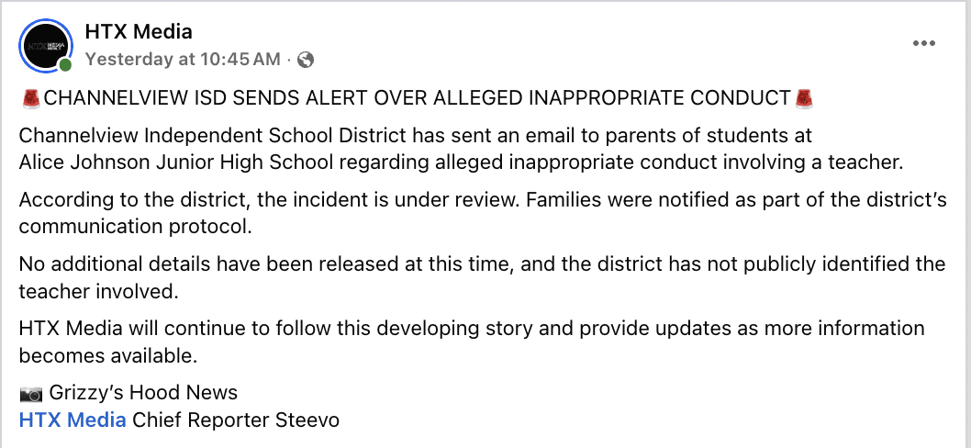Click the siren emoji after CONDUCT
The height and width of the screenshot is (448, 971).
(x=804, y=98)
